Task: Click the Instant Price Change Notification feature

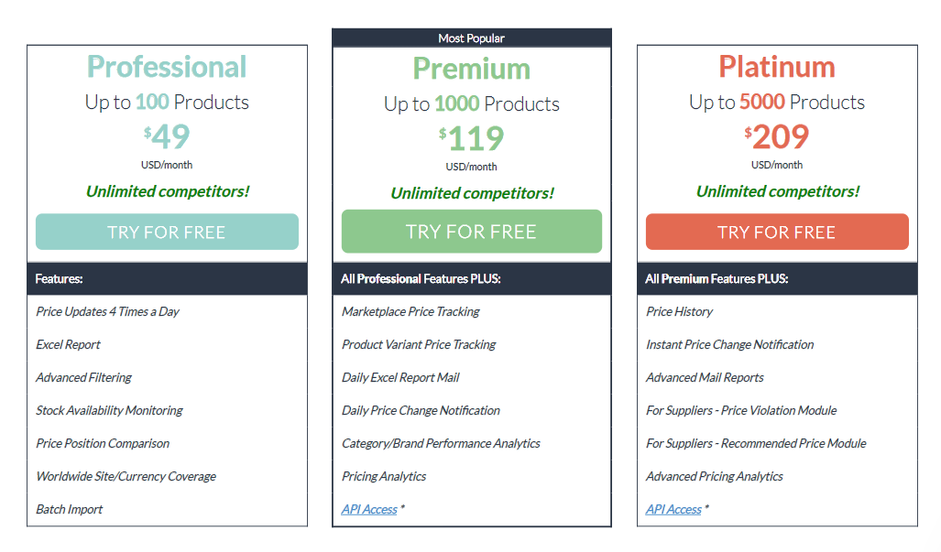Action: [x=729, y=344]
